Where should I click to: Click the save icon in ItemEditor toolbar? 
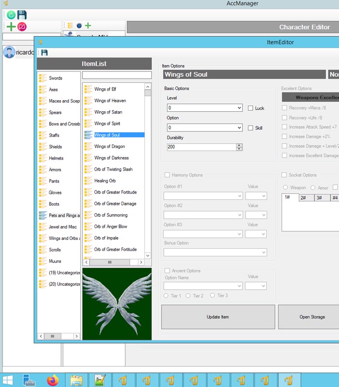(45, 53)
